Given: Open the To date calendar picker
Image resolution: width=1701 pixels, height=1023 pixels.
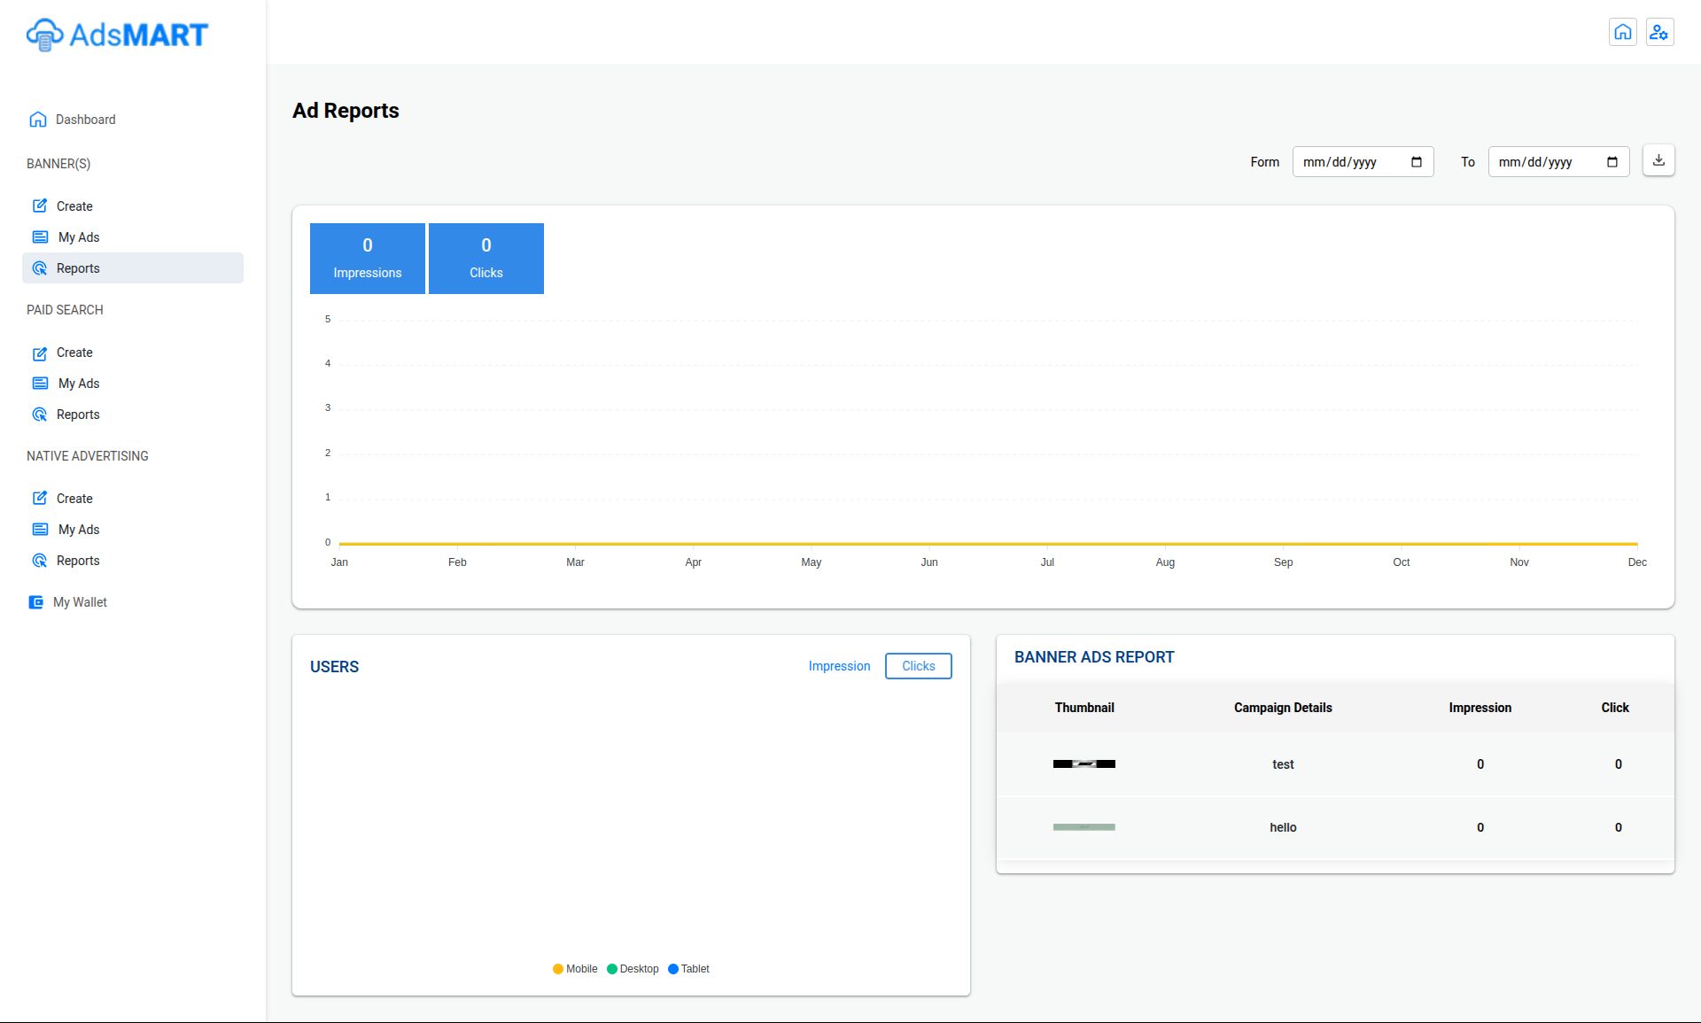Looking at the screenshot, I should (x=1612, y=162).
